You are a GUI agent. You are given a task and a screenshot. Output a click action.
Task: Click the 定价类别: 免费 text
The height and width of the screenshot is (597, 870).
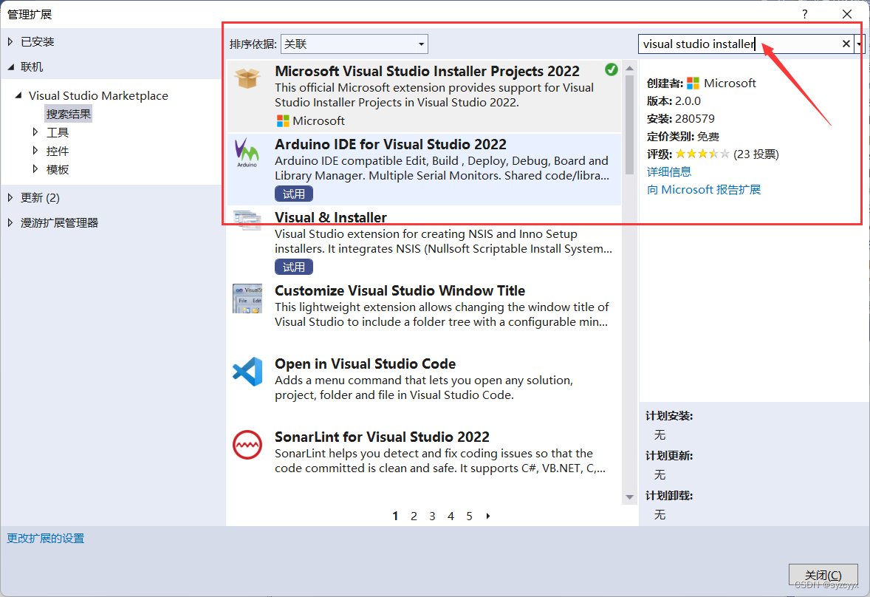pyautogui.click(x=683, y=137)
